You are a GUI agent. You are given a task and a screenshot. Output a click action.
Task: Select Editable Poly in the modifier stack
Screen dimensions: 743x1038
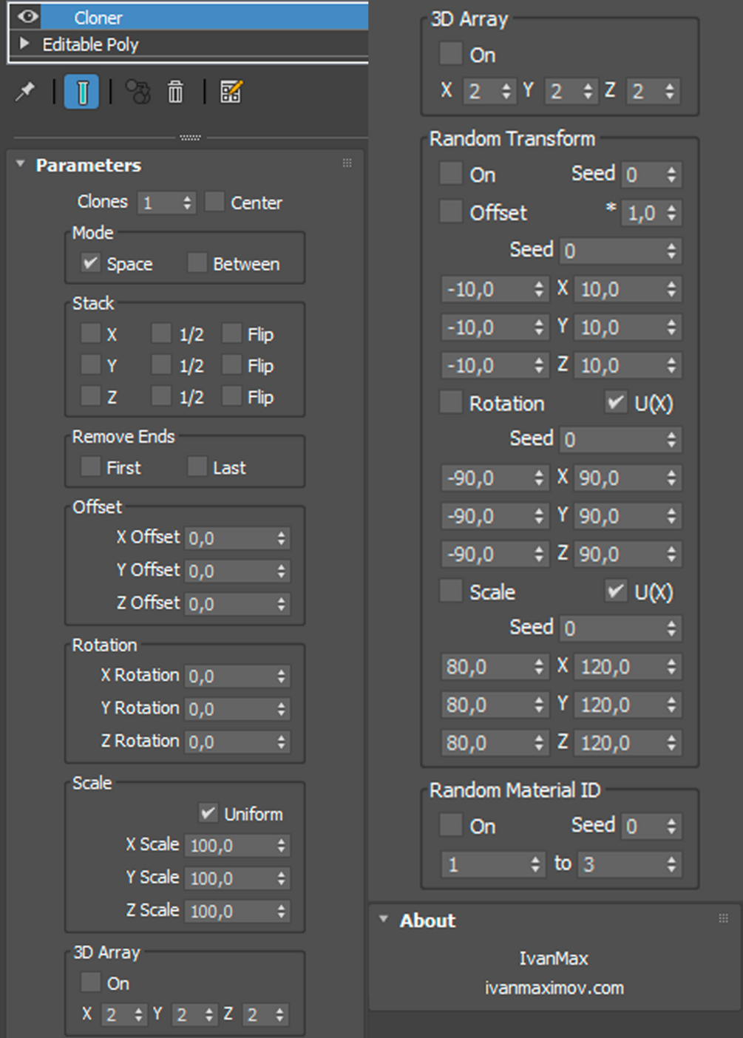click(x=90, y=44)
